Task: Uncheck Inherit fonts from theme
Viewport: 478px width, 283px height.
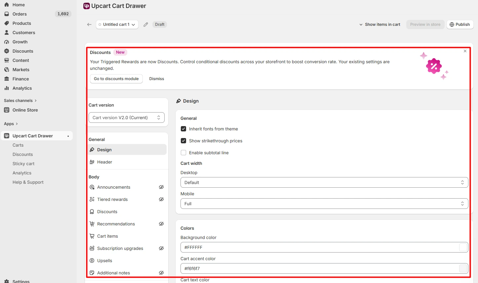Action: coord(183,129)
